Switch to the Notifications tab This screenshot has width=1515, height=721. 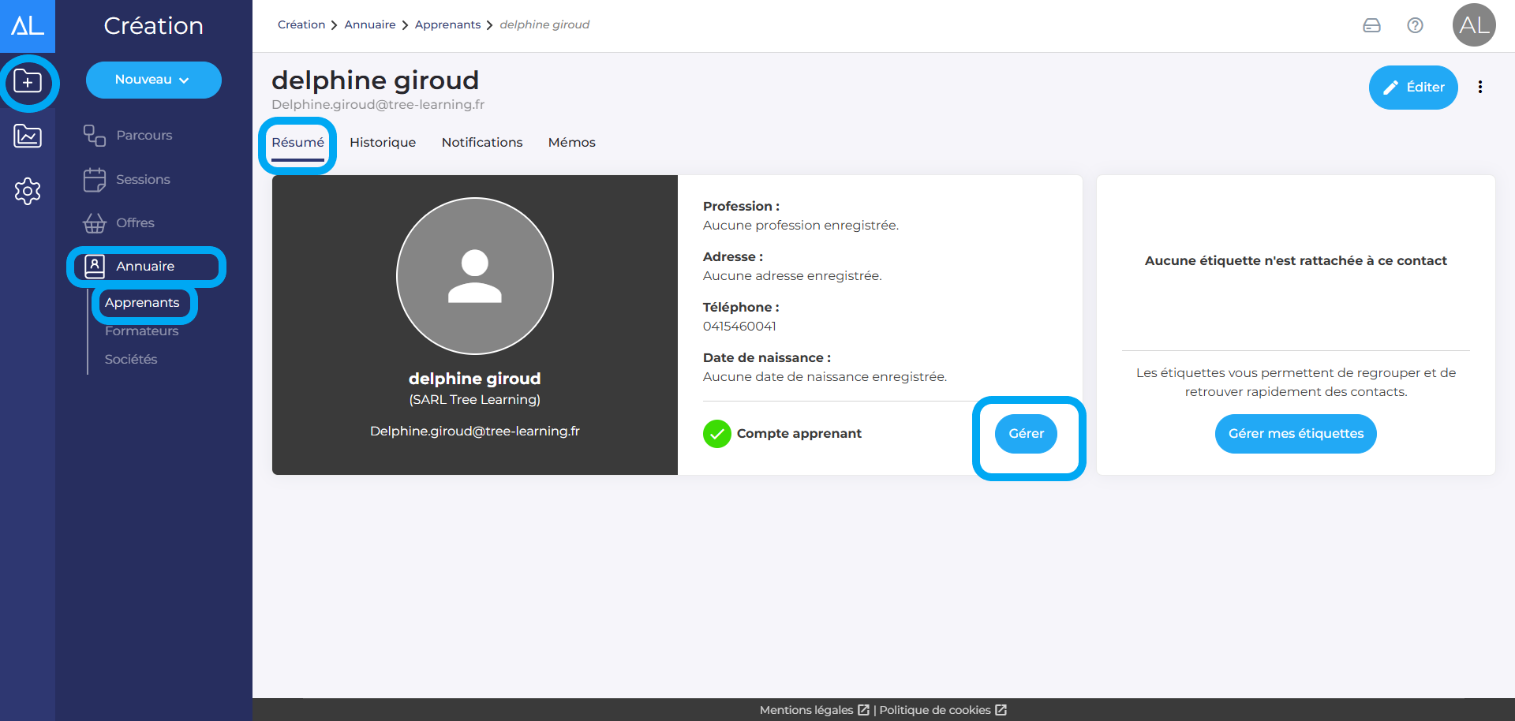tap(481, 143)
